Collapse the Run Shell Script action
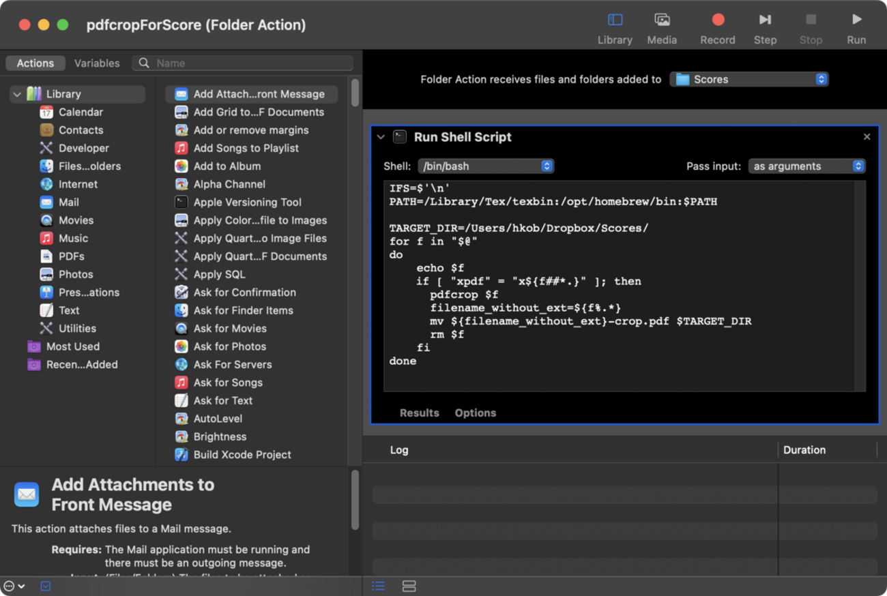Image resolution: width=887 pixels, height=596 pixels. (381, 137)
